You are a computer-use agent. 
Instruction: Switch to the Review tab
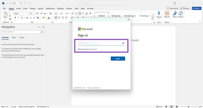coord(69,8)
